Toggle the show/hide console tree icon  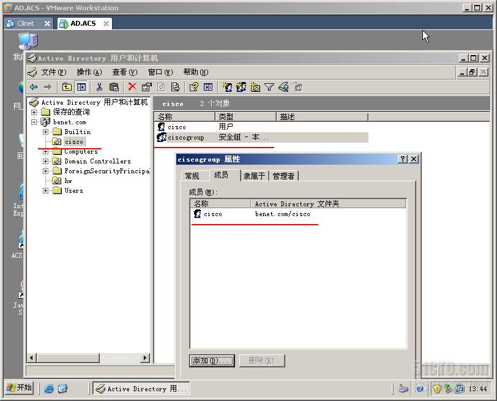[x=81, y=87]
